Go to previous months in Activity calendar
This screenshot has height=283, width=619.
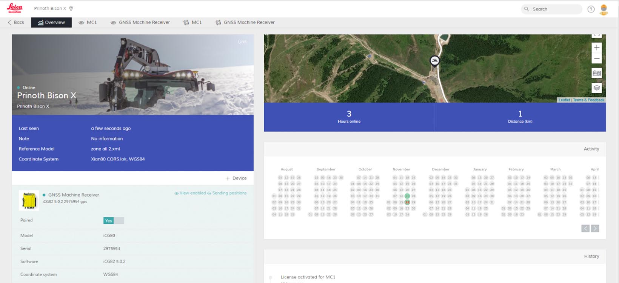(585, 228)
